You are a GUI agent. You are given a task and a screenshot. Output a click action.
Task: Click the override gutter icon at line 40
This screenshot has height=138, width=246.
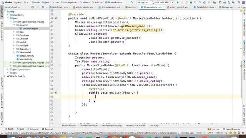pyautogui.click(x=56, y=18)
